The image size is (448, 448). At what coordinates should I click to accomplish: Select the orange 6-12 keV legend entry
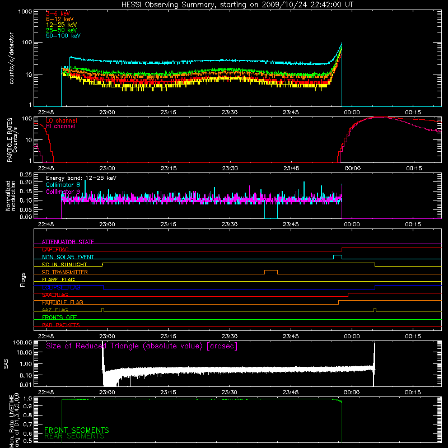[x=60, y=19]
